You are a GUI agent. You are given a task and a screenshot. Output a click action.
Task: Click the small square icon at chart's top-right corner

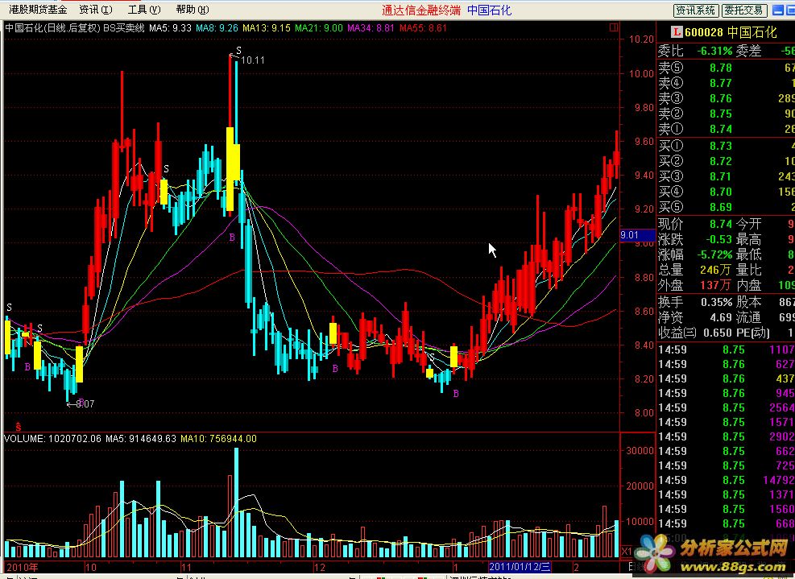[x=614, y=27]
